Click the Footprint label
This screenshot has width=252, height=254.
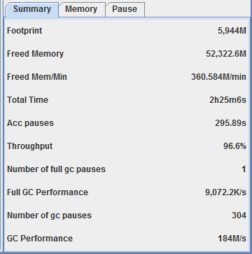tap(24, 31)
